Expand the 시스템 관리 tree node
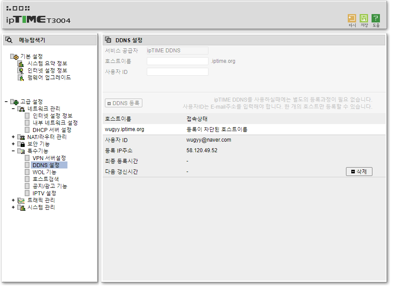Image resolution: width=398 pixels, height=289 pixels. click(x=13, y=207)
